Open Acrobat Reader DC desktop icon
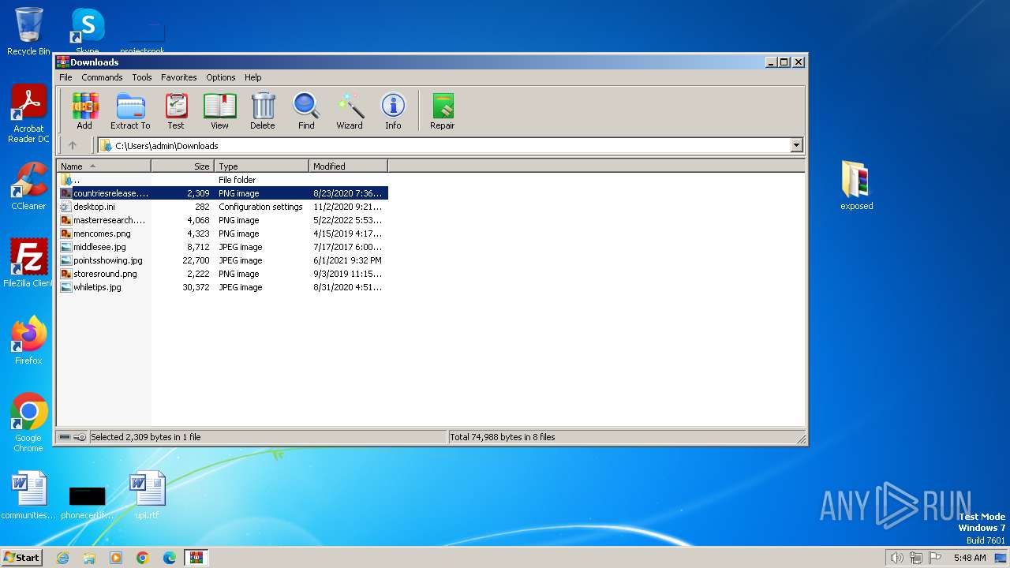 click(28, 114)
